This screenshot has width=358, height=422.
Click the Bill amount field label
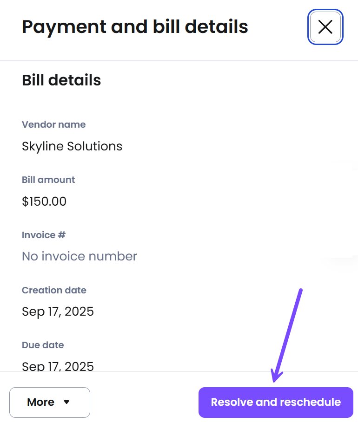[48, 180]
